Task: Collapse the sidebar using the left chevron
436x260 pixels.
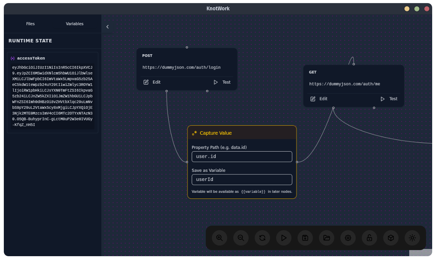Action: 107,26
